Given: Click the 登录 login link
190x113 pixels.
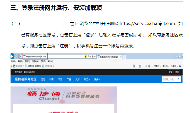Looking at the screenshot, I should (171, 72).
